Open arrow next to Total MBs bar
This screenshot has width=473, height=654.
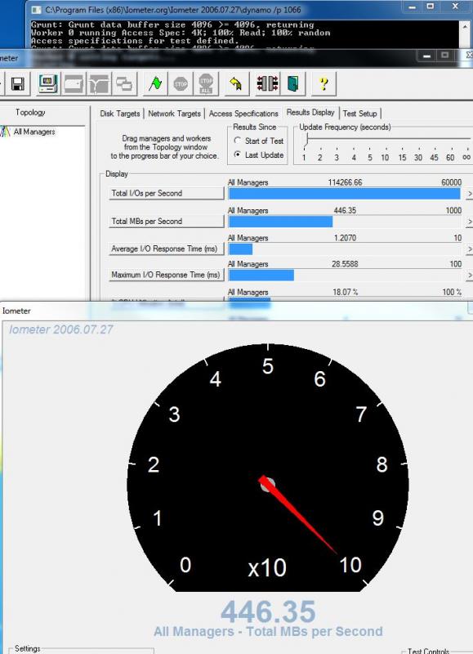469,222
